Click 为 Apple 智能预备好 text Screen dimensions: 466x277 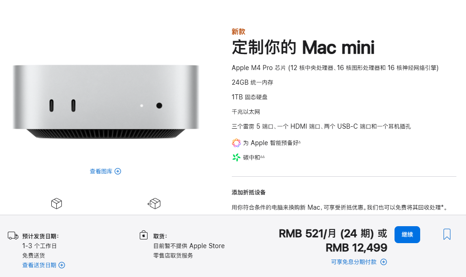[270, 143]
